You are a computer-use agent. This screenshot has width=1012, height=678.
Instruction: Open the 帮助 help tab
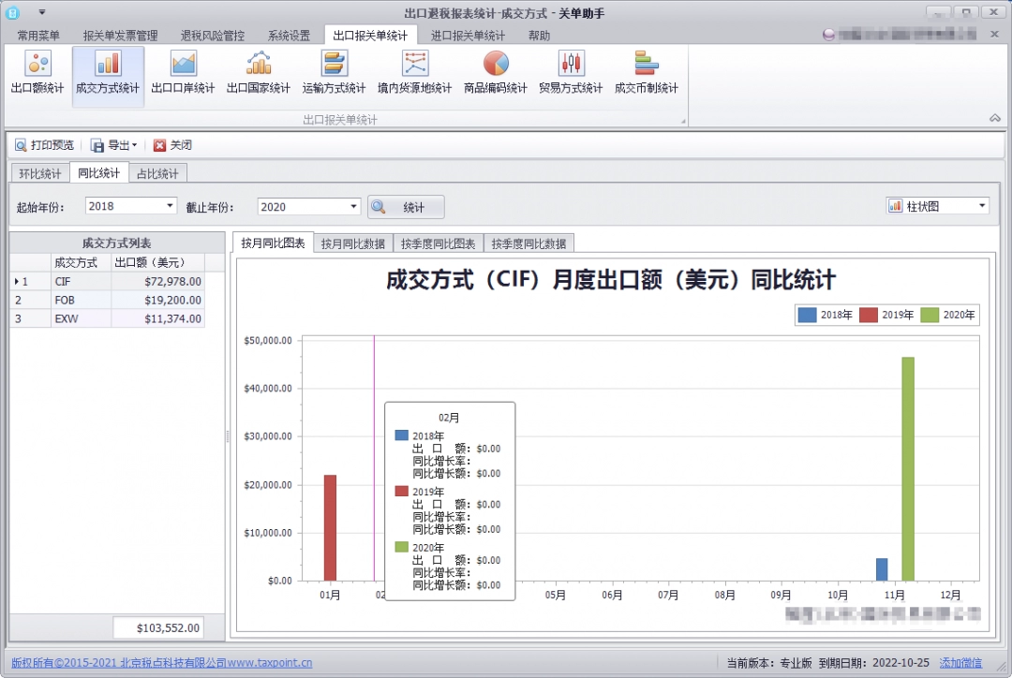539,36
